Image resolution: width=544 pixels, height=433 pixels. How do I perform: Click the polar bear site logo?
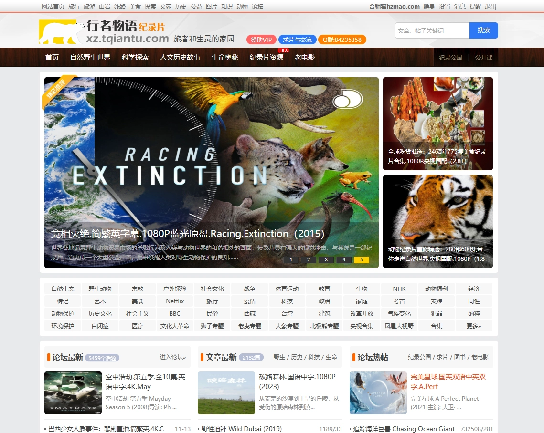(61, 31)
